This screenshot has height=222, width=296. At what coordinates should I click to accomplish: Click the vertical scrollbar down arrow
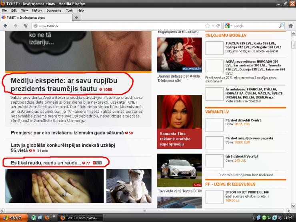[x=293, y=206]
